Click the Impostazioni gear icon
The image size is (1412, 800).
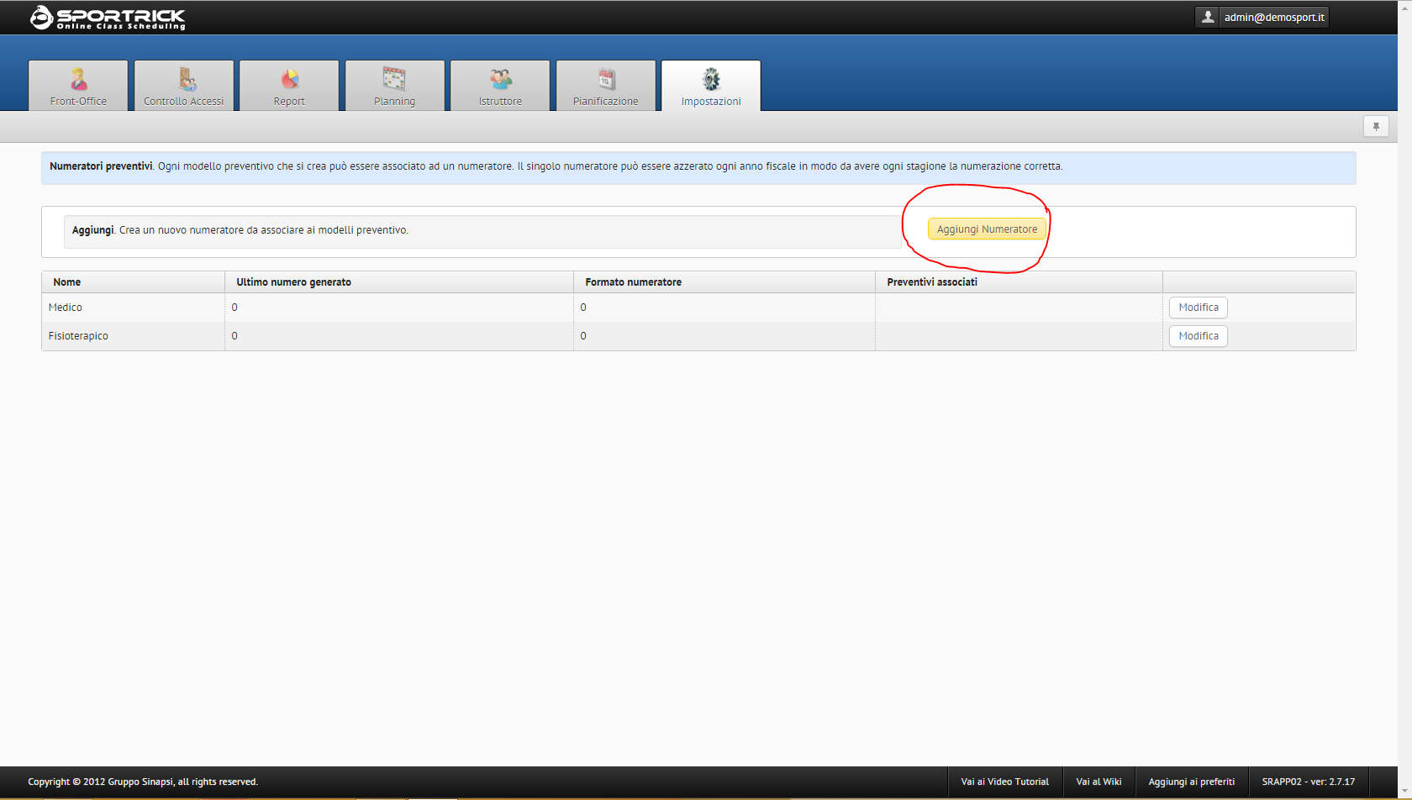point(711,79)
